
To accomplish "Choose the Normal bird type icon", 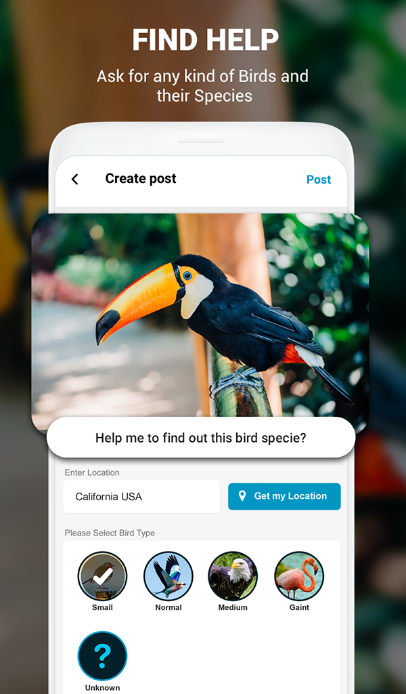I will pyautogui.click(x=168, y=576).
